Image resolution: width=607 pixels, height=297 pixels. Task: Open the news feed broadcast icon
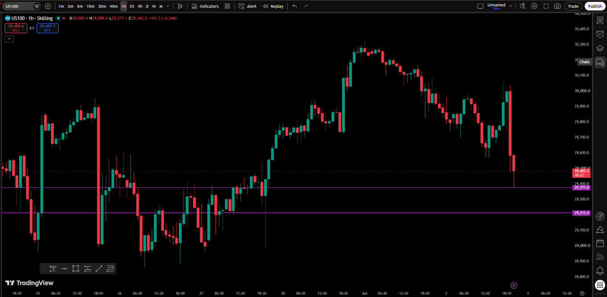[x=600, y=257]
